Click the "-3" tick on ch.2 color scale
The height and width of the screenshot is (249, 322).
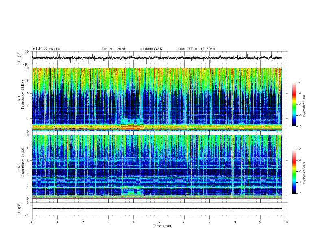pos(300,149)
